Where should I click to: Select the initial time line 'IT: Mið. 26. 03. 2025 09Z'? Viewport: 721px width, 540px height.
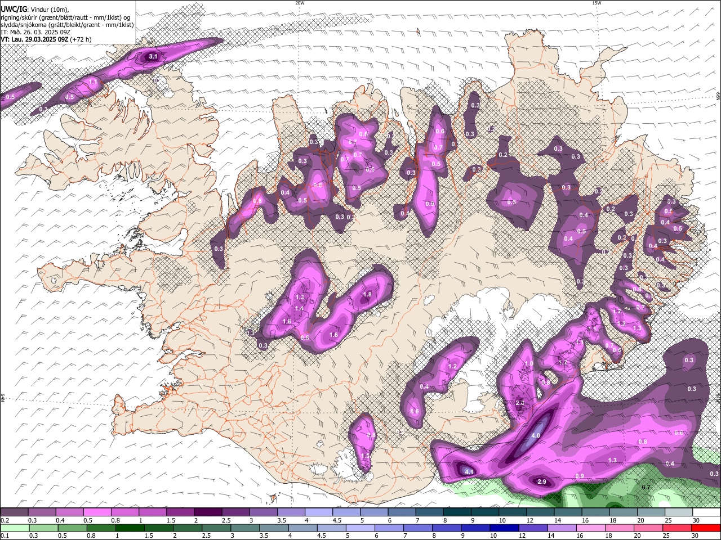coord(35,32)
